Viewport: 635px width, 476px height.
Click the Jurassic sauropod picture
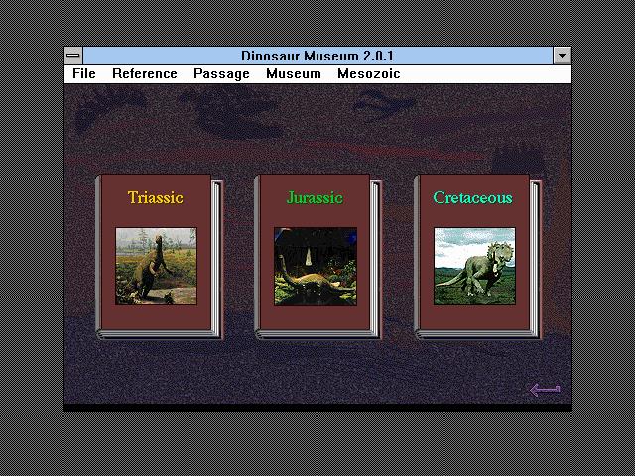tap(316, 267)
